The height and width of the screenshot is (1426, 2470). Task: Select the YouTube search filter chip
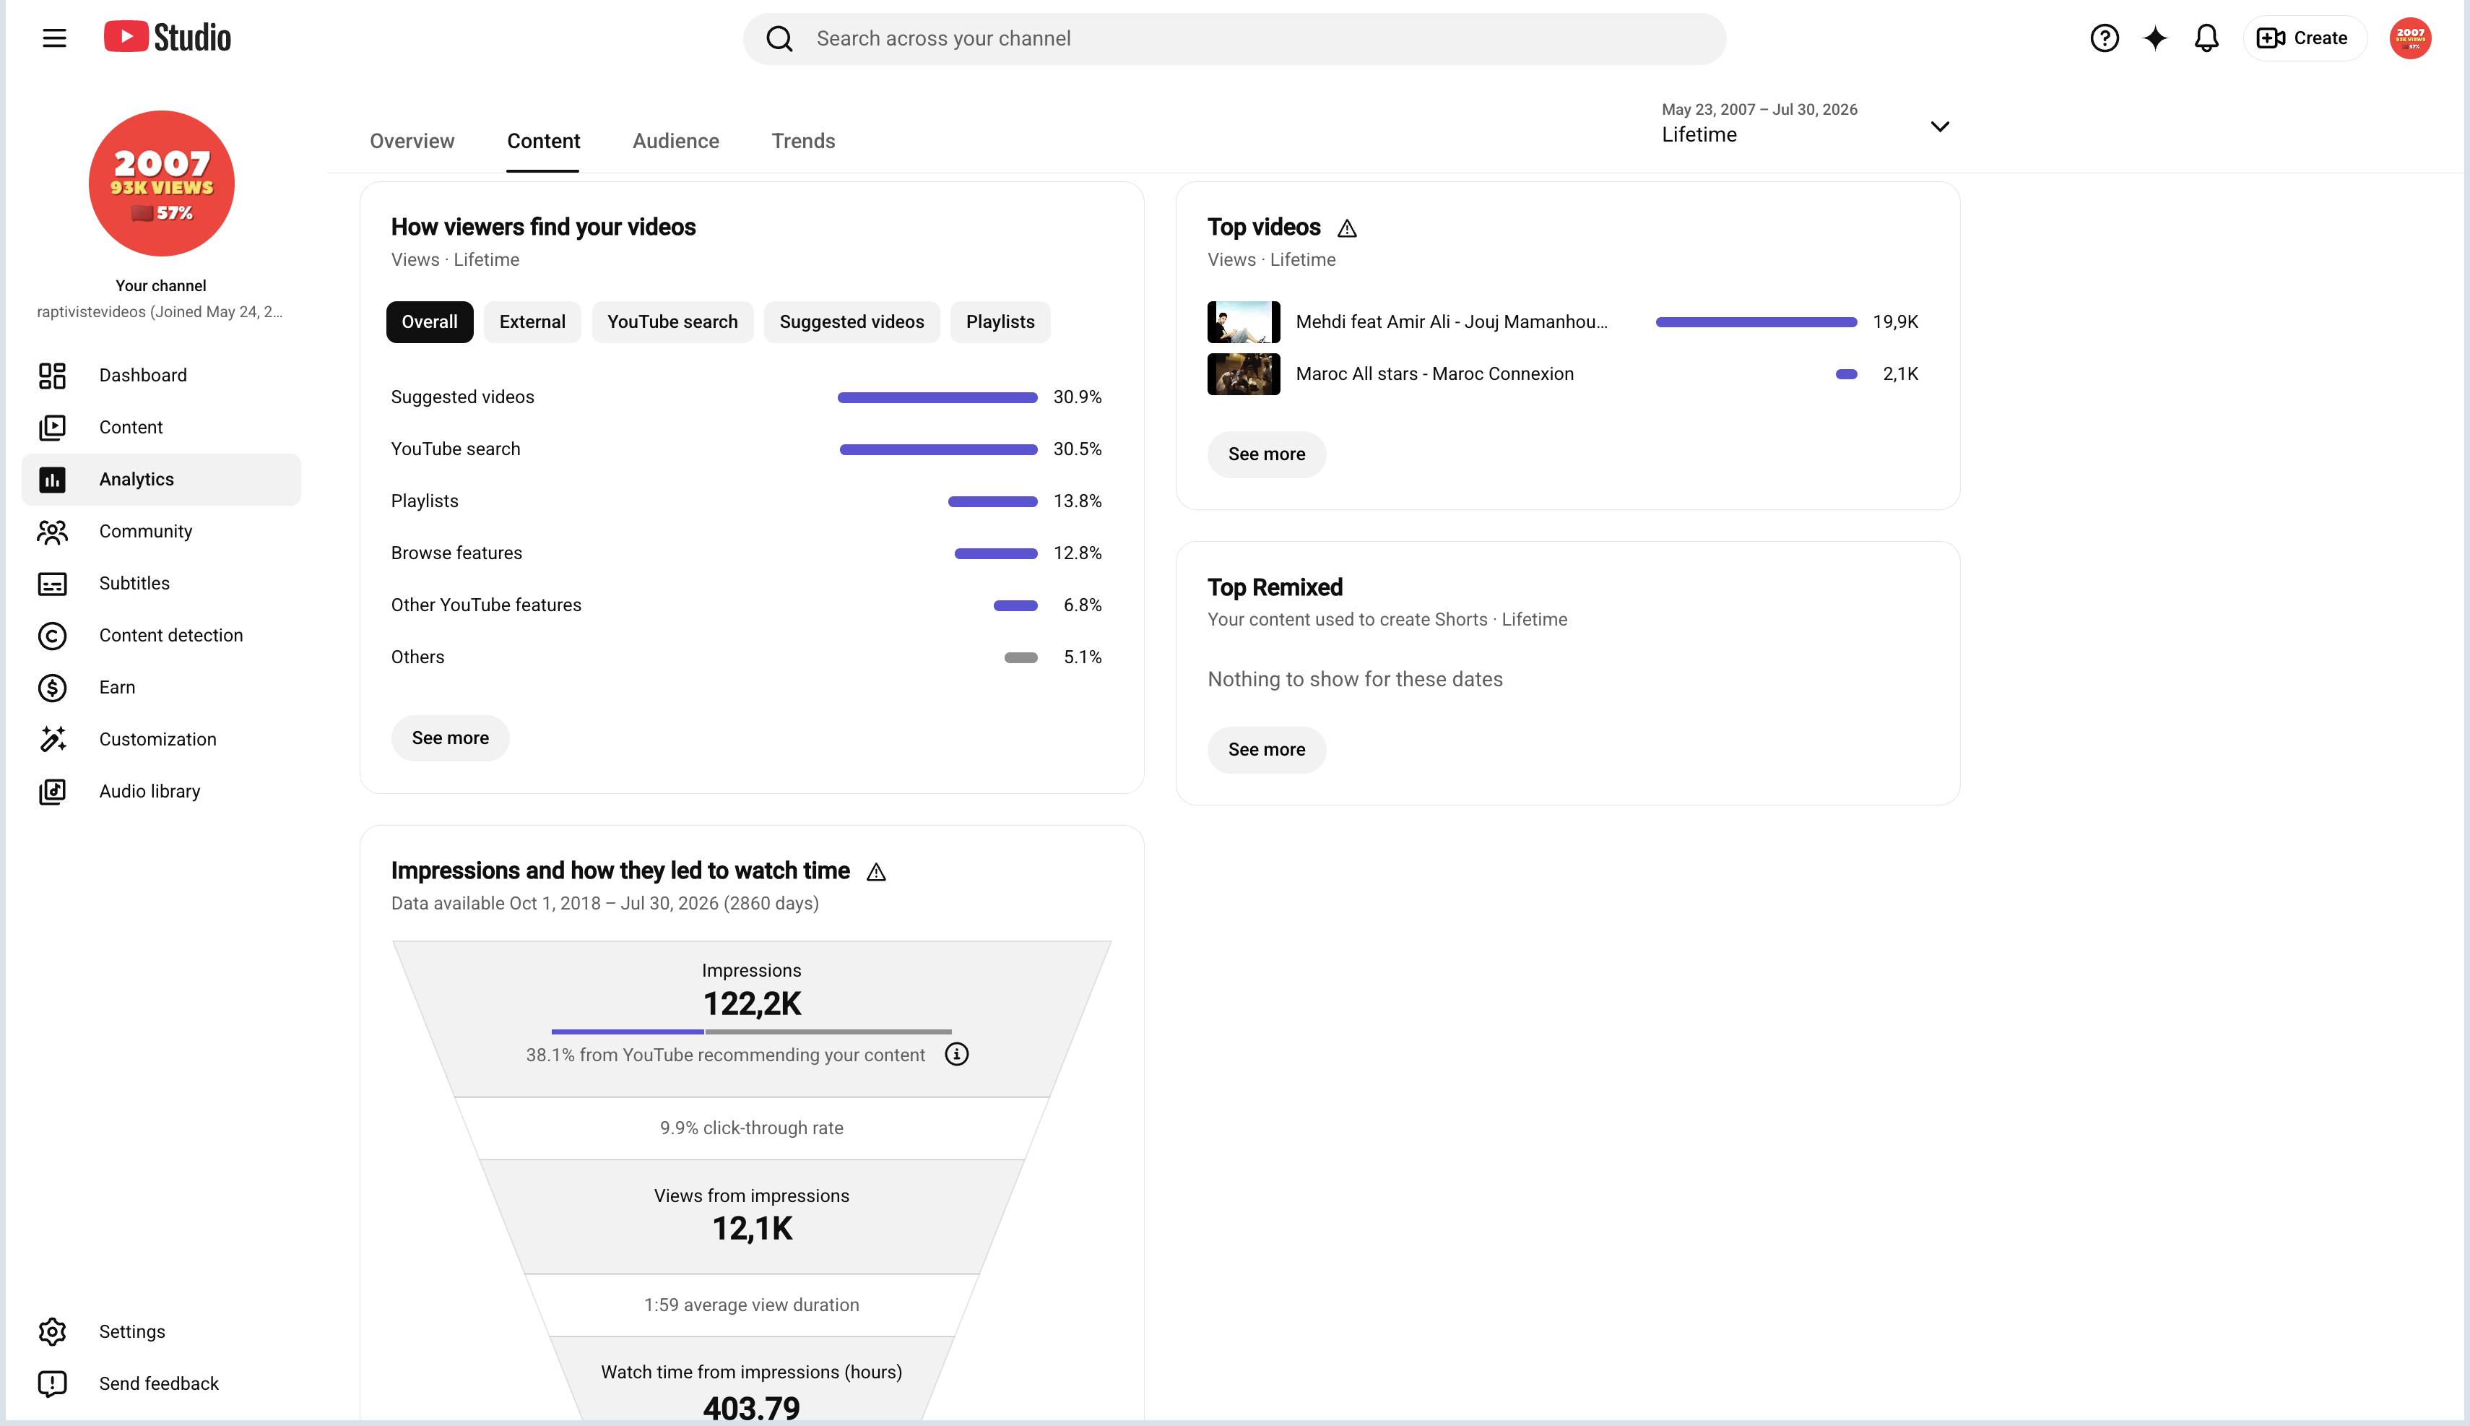[672, 322]
